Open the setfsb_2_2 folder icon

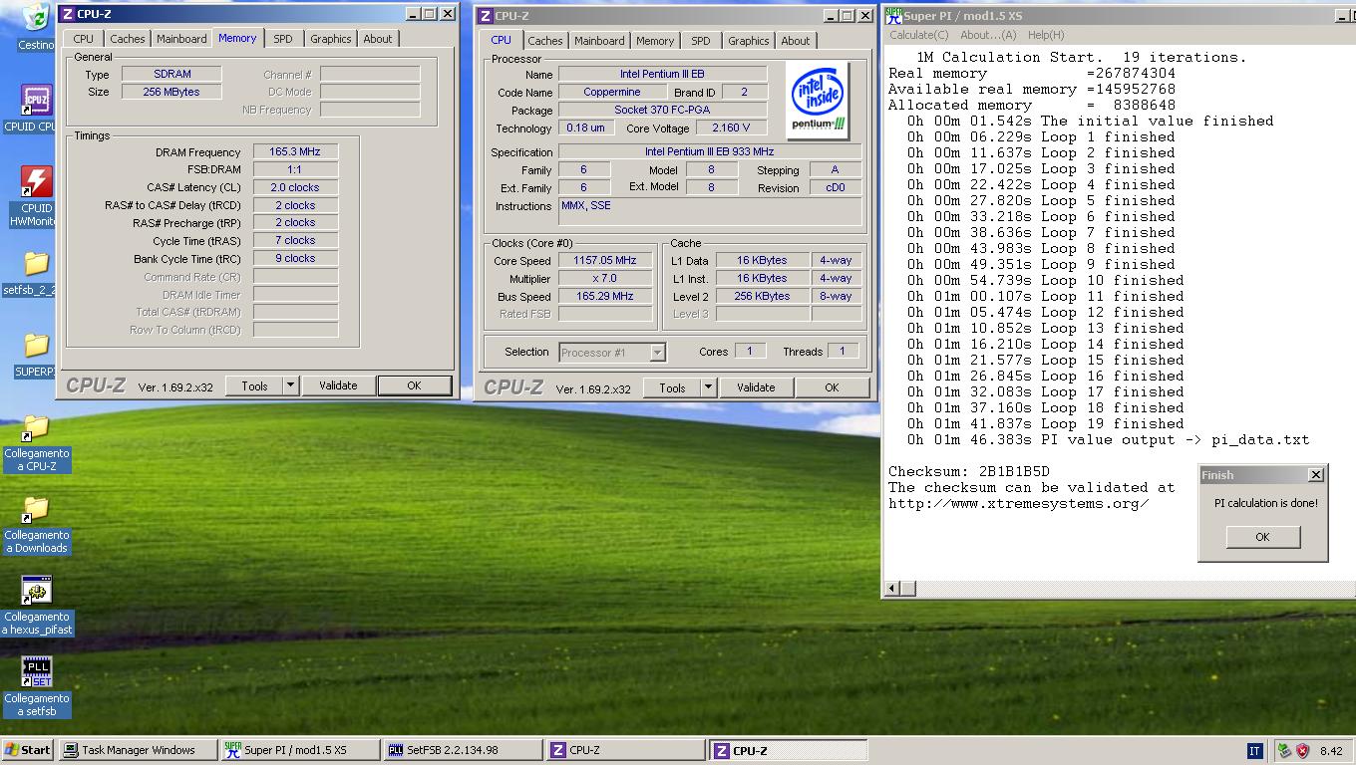click(x=36, y=263)
